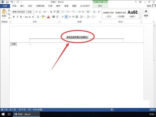Click the font color red A

pos(48,17)
